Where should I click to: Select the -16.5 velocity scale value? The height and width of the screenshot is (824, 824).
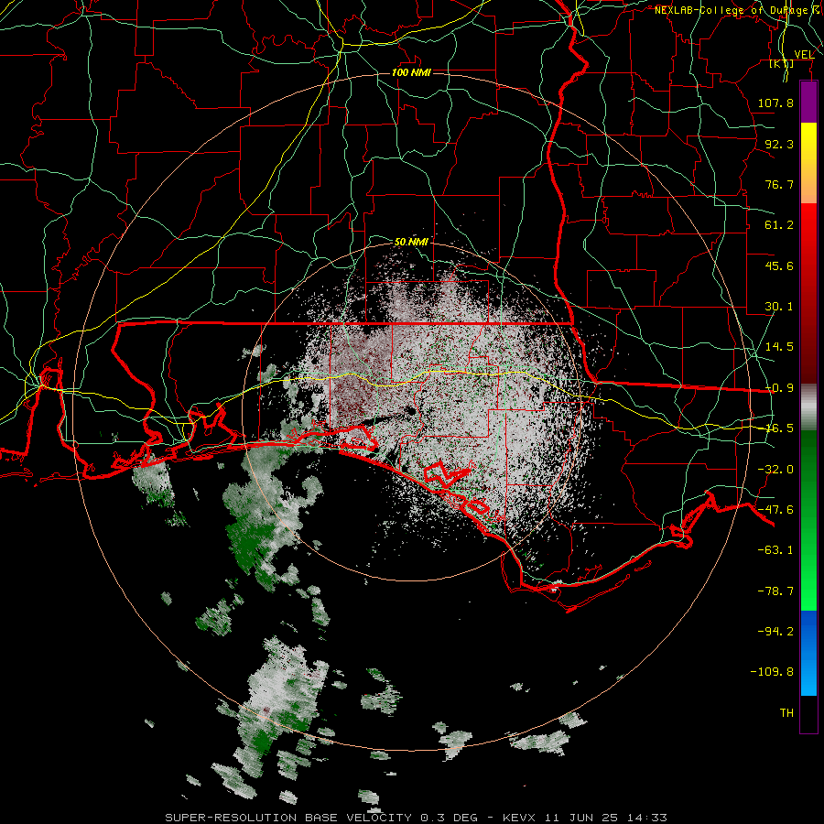pos(778,428)
